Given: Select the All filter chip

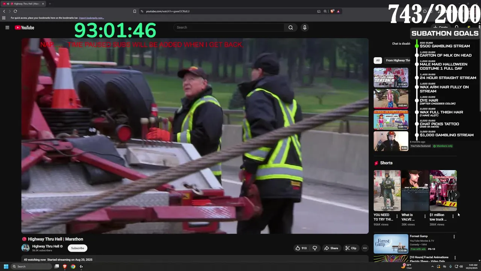Looking at the screenshot, I should point(378,60).
